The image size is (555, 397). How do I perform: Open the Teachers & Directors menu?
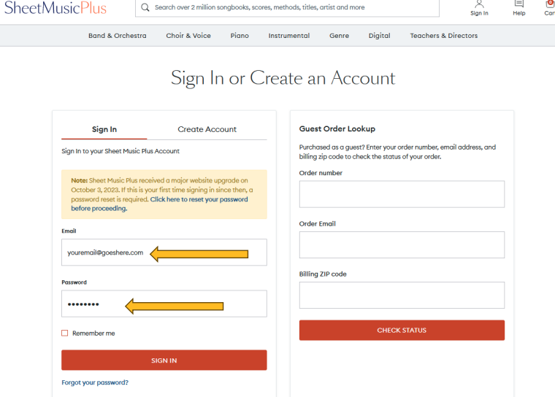coord(444,36)
